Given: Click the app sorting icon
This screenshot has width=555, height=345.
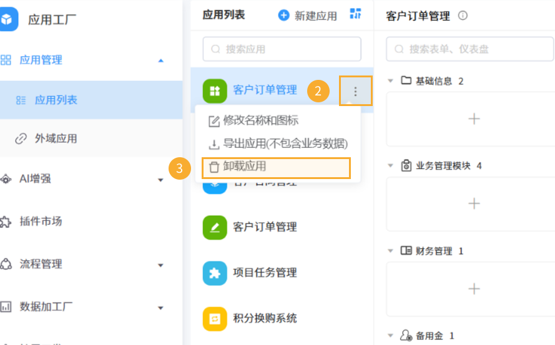Looking at the screenshot, I should pos(355,14).
